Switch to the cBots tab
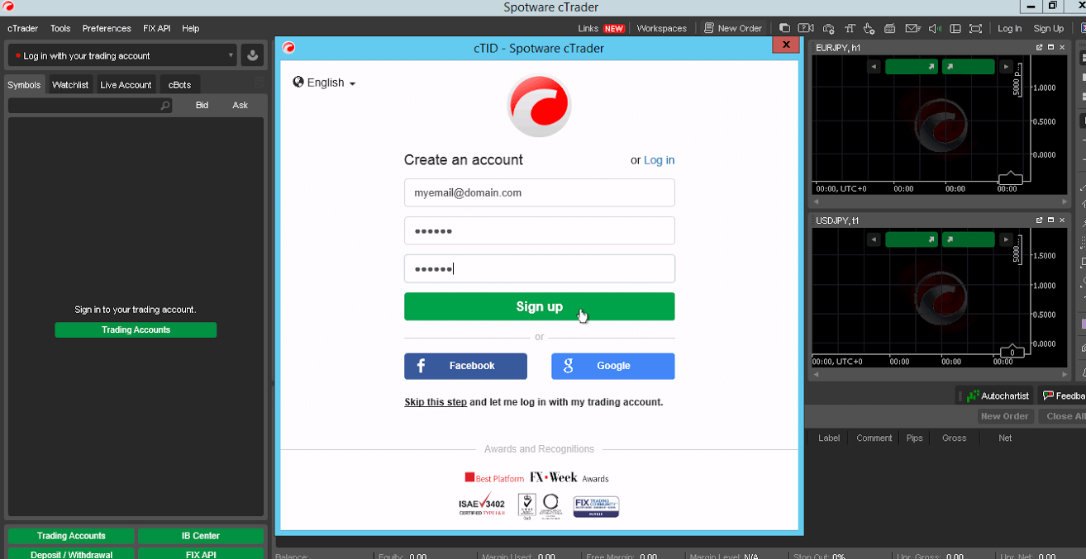The height and width of the screenshot is (559, 1086). pos(179,84)
